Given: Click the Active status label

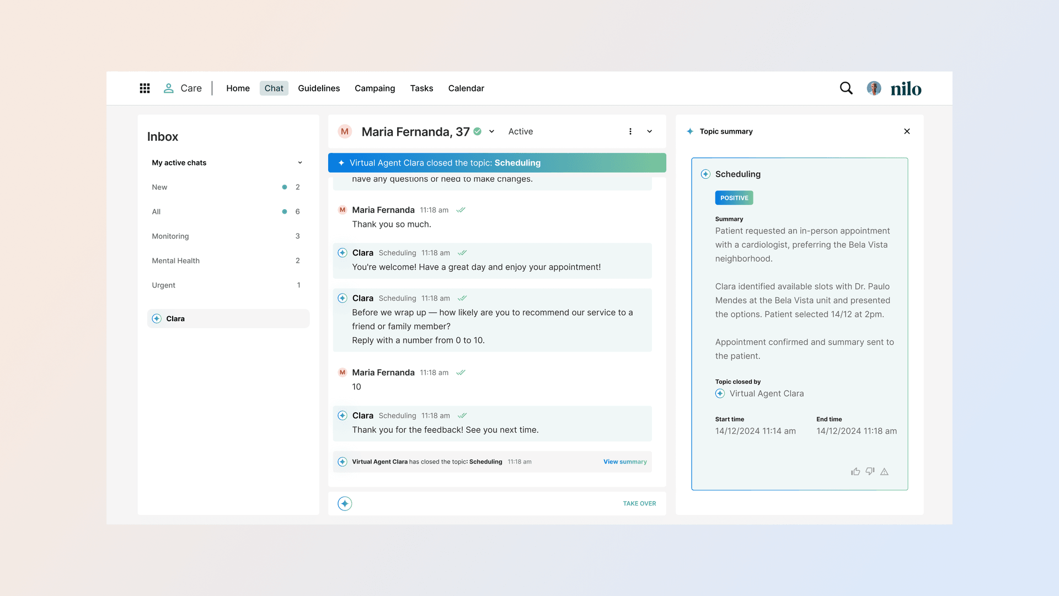Looking at the screenshot, I should [520, 131].
